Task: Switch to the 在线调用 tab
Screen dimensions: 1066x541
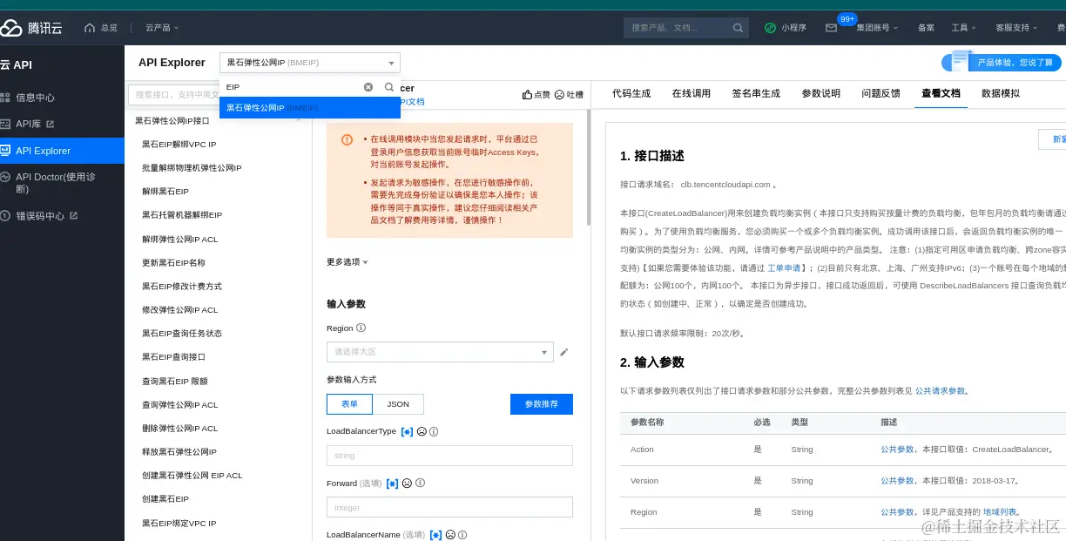Action: pyautogui.click(x=692, y=93)
